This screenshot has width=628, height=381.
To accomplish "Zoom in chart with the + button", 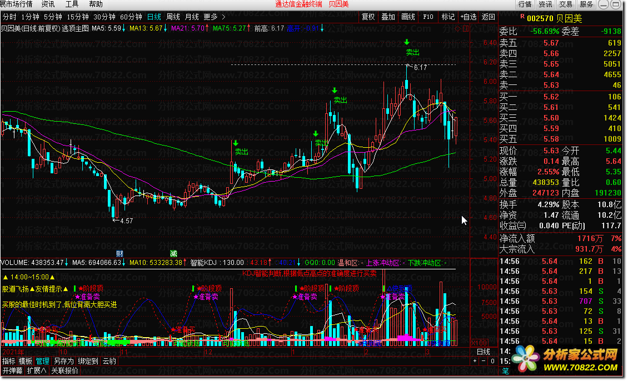I will [475, 362].
